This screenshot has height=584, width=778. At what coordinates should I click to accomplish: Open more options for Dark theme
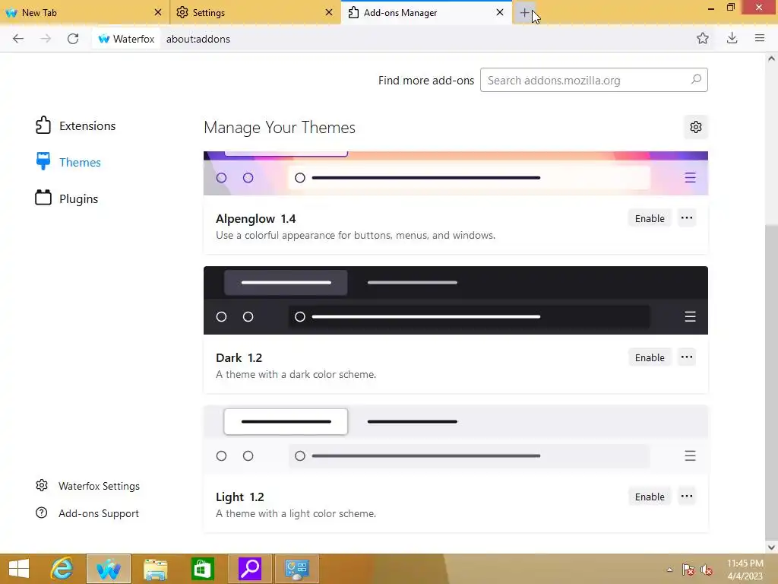687,357
